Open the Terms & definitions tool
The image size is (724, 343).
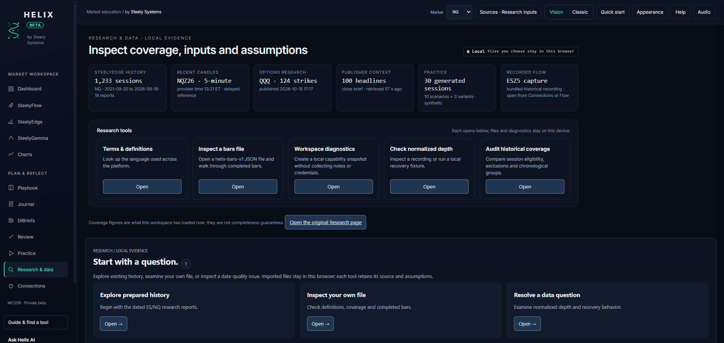142,187
